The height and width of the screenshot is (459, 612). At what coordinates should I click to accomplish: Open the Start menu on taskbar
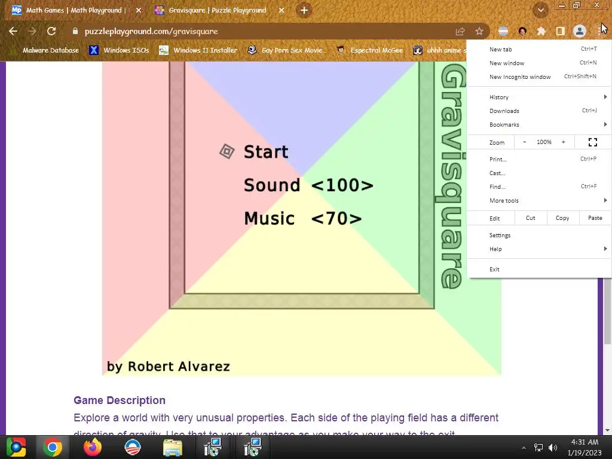tap(16, 447)
